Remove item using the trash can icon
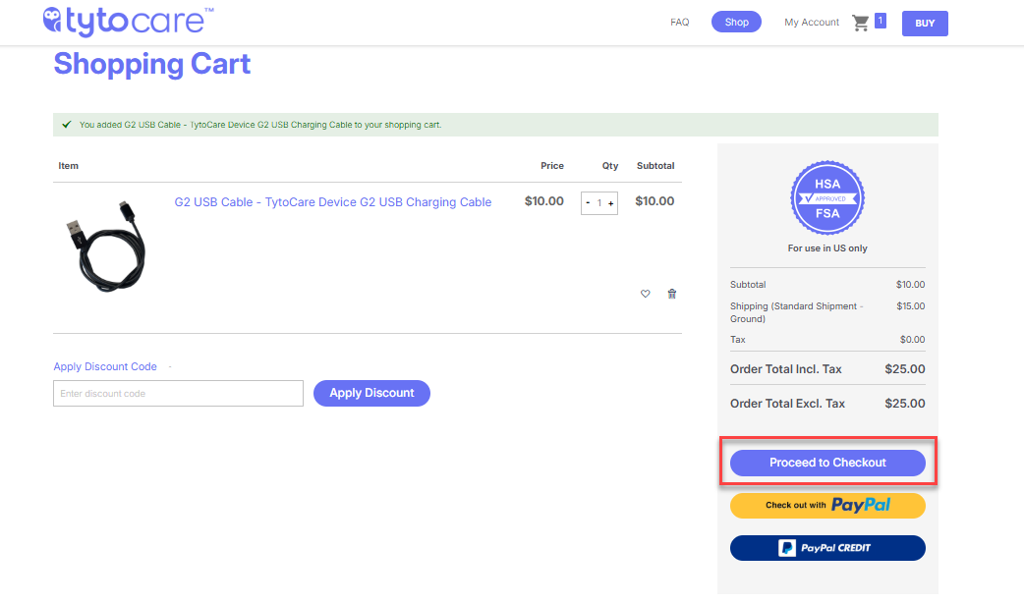 [672, 294]
